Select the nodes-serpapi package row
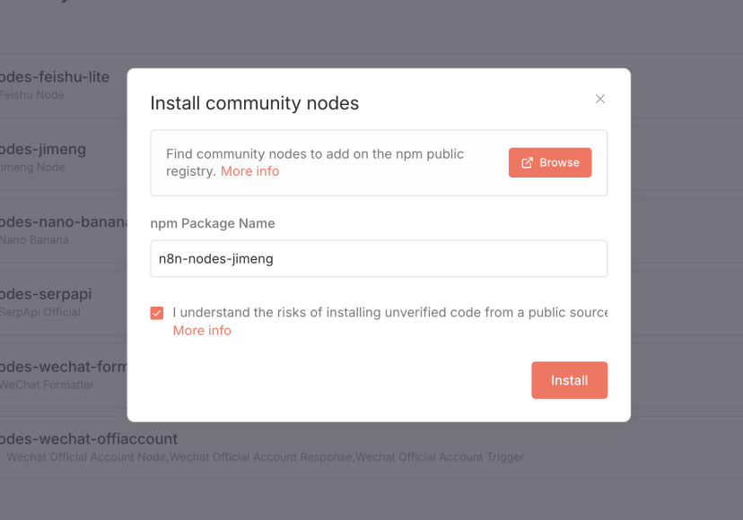Image resolution: width=743 pixels, height=520 pixels. [46, 294]
